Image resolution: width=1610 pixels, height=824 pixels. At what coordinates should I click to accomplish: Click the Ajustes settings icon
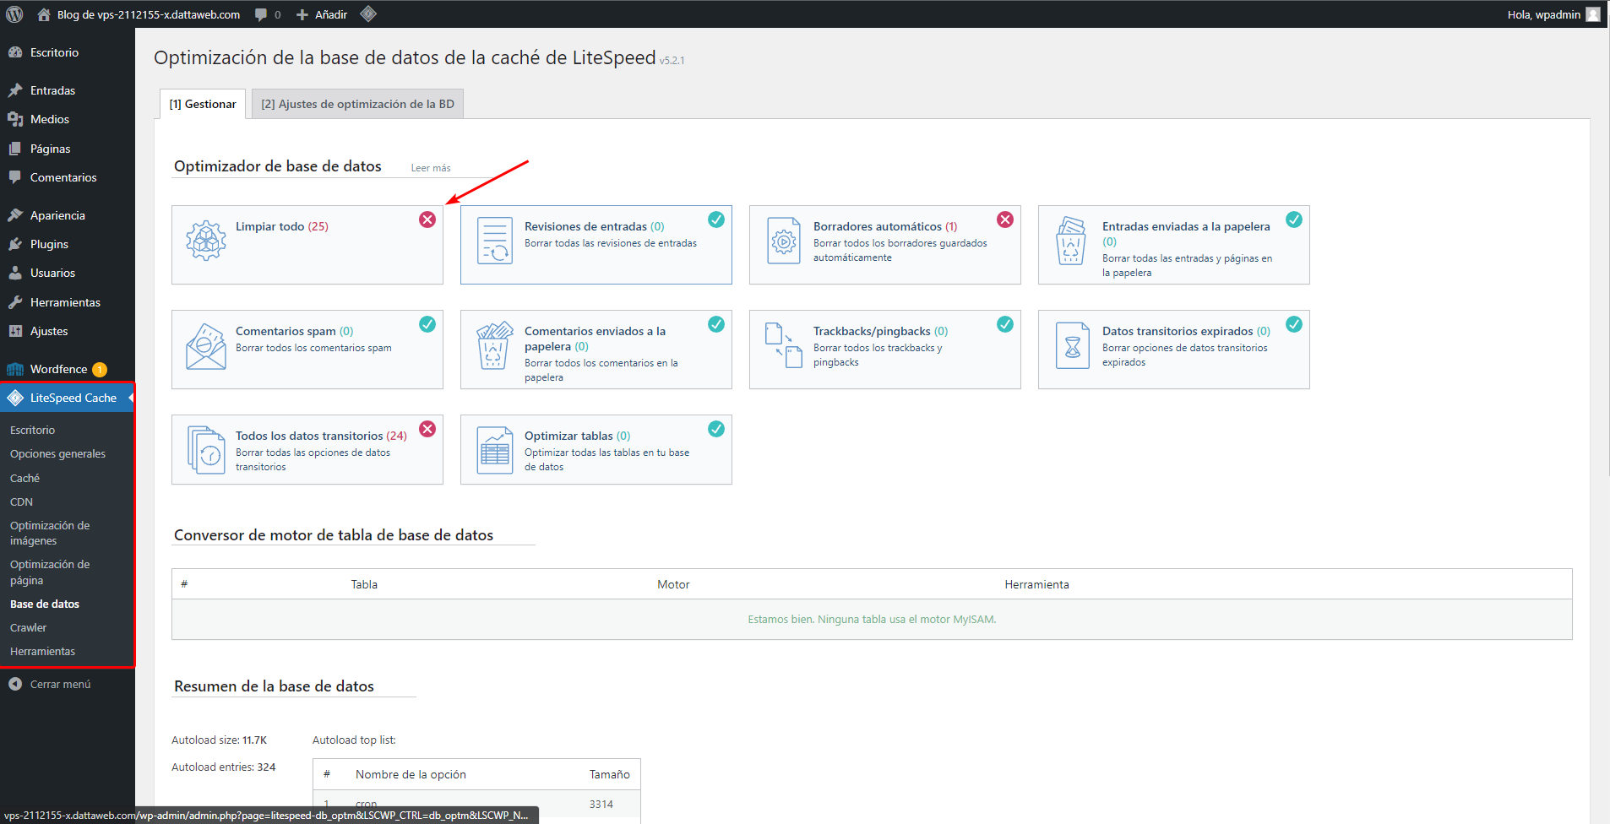(15, 331)
